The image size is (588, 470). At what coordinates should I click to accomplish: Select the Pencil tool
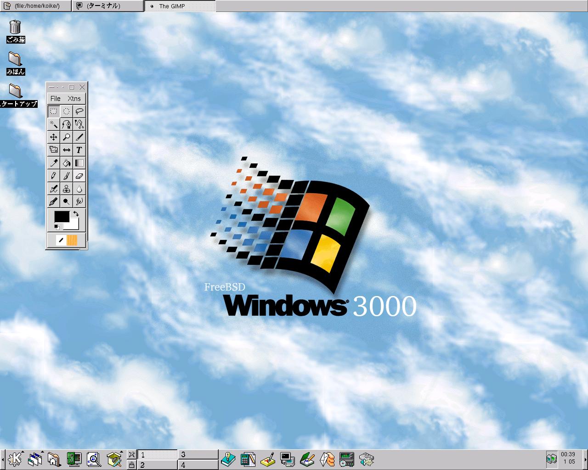tap(54, 175)
